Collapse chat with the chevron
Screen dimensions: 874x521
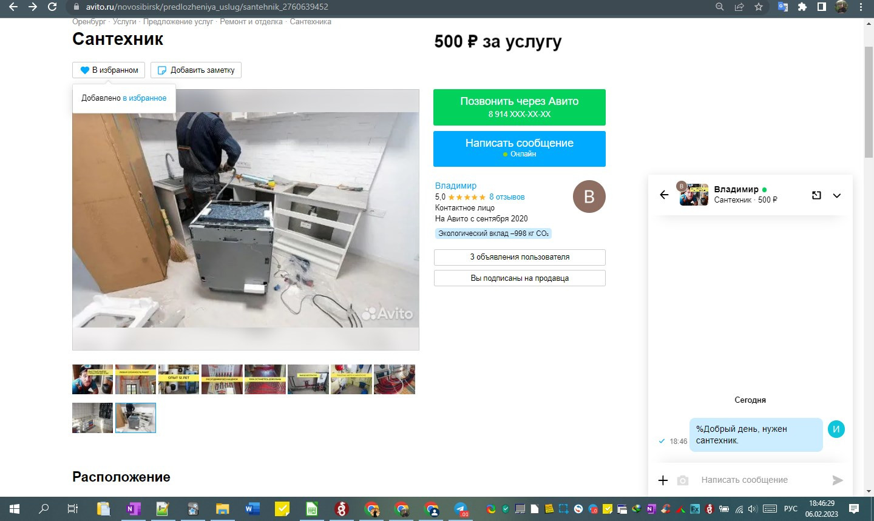tap(837, 195)
